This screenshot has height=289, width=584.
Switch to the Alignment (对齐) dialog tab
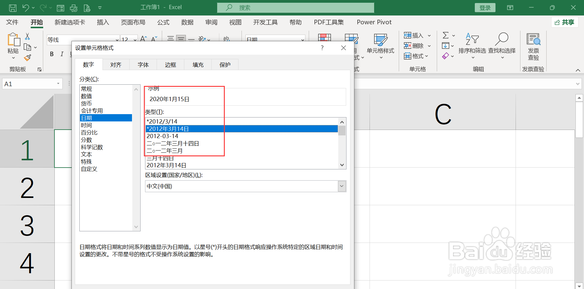point(116,65)
